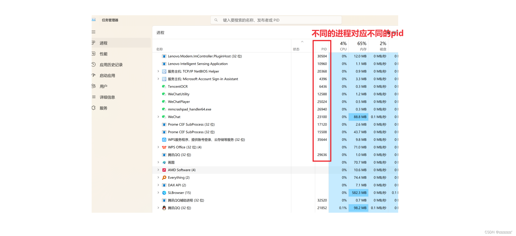
Task: Select PID 21852 cell
Action: click(x=322, y=208)
